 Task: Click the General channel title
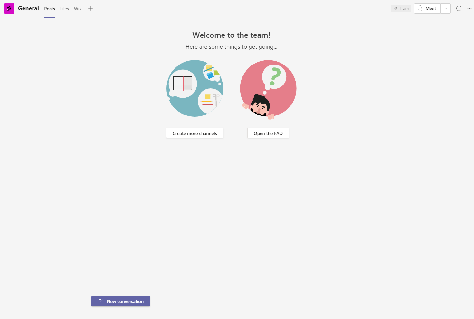[28, 8]
